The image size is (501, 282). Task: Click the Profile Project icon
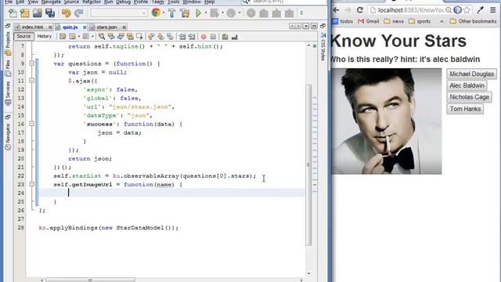tap(231, 13)
